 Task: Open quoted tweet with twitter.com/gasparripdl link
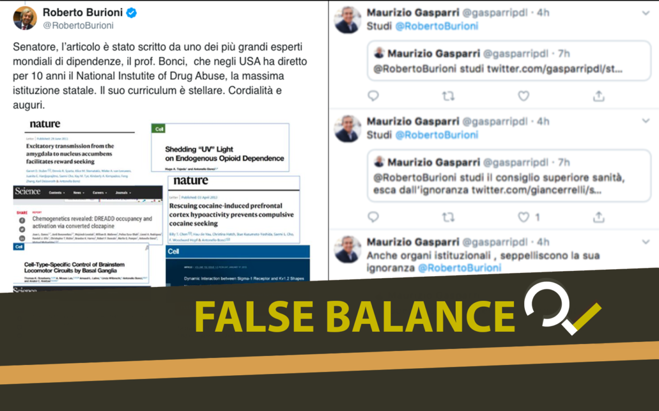[509, 61]
